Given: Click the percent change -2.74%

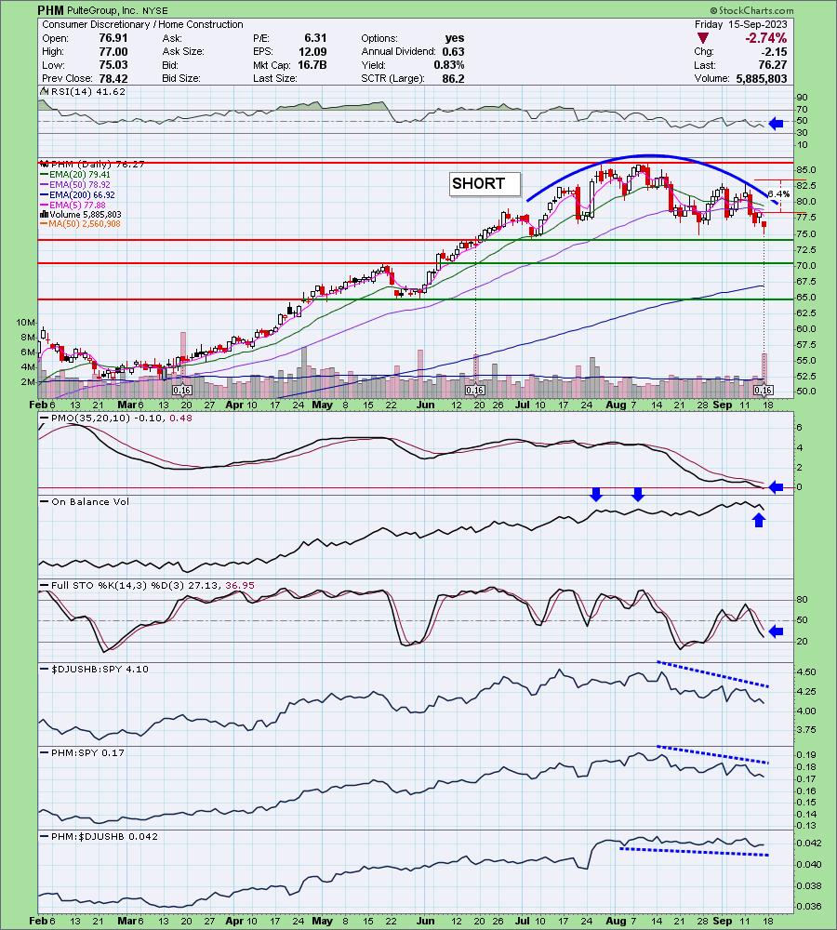Looking at the screenshot, I should 766,38.
